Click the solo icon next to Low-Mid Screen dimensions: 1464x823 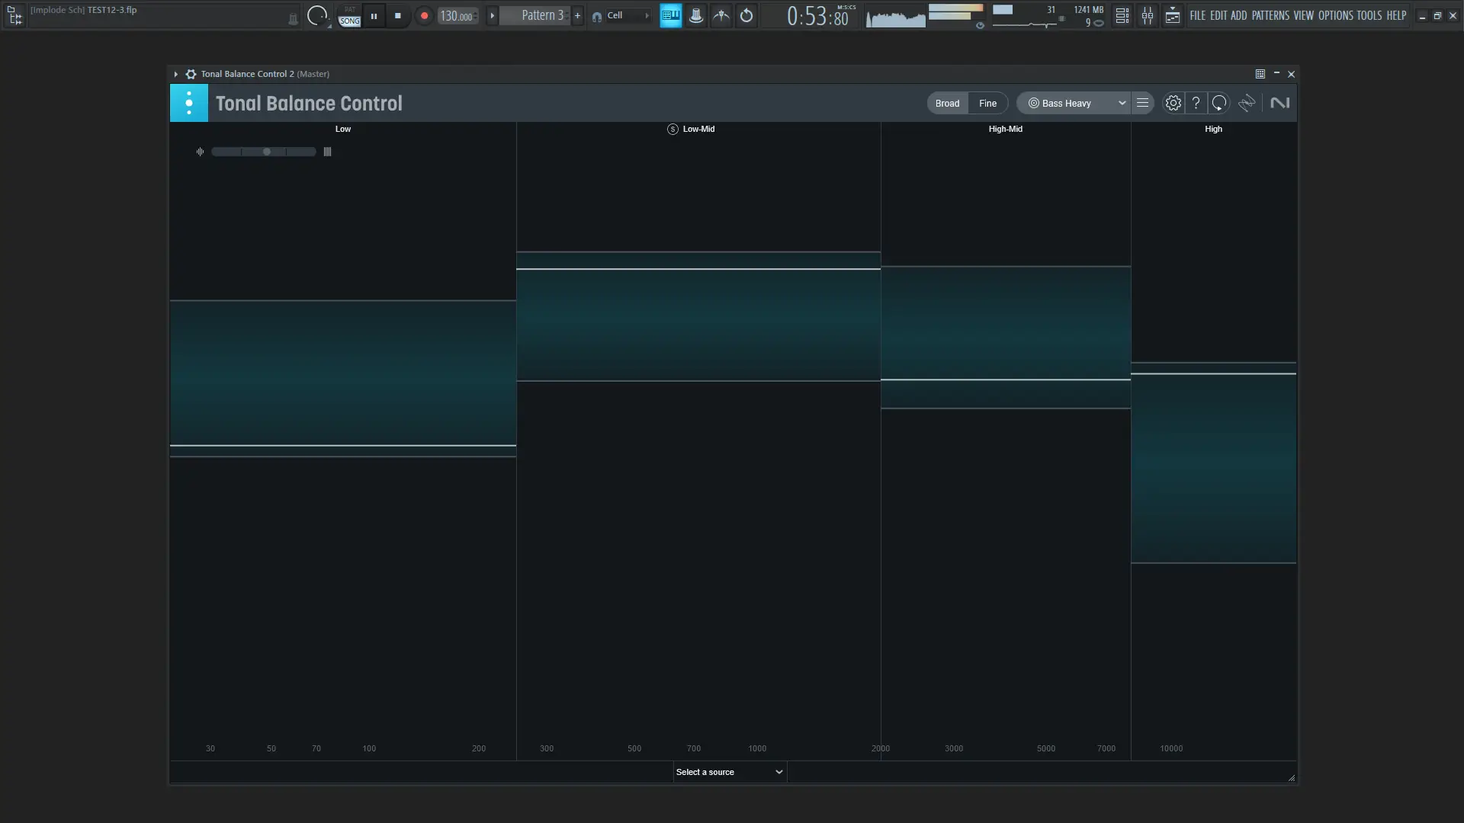[673, 129]
